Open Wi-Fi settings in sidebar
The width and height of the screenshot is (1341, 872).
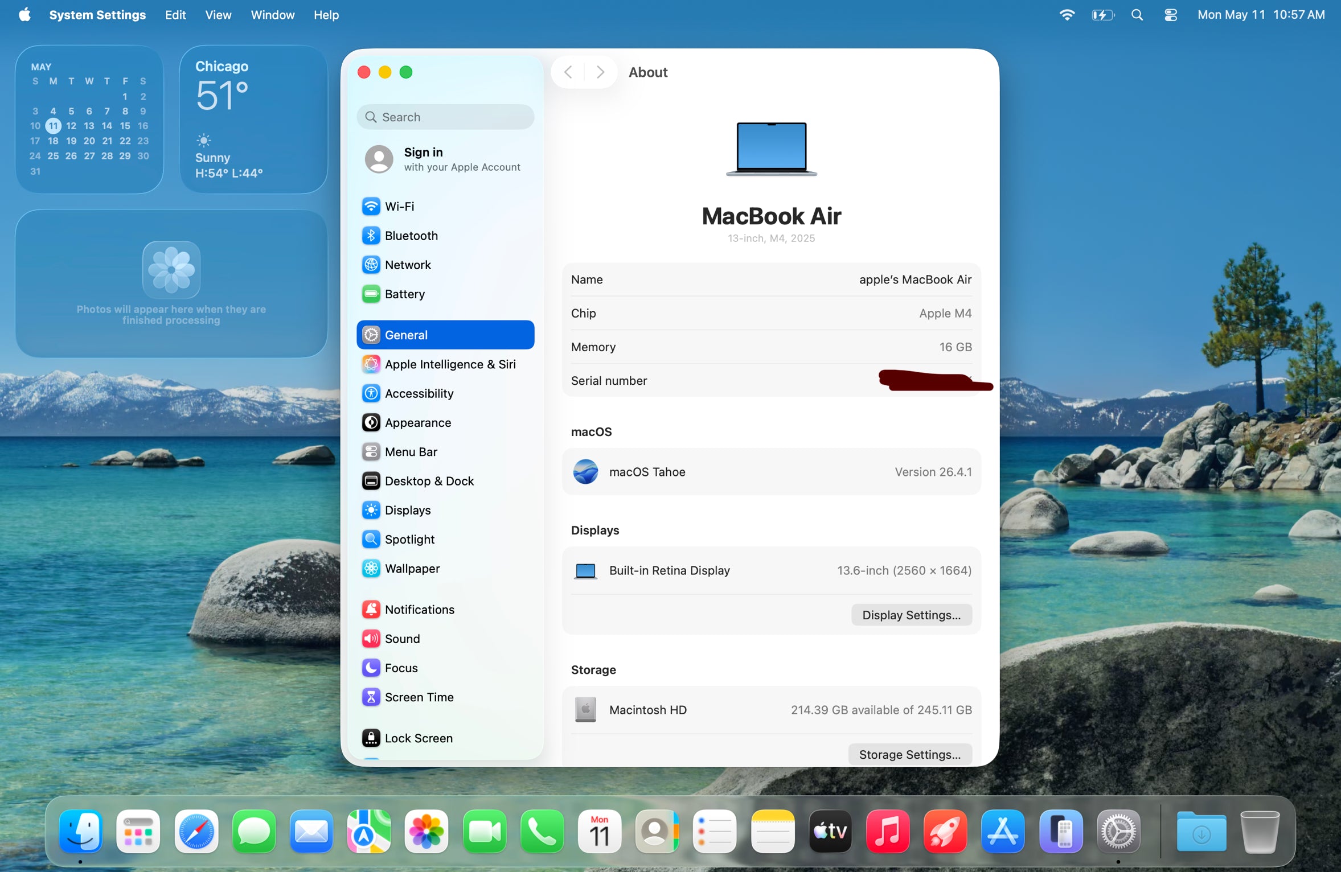click(445, 206)
